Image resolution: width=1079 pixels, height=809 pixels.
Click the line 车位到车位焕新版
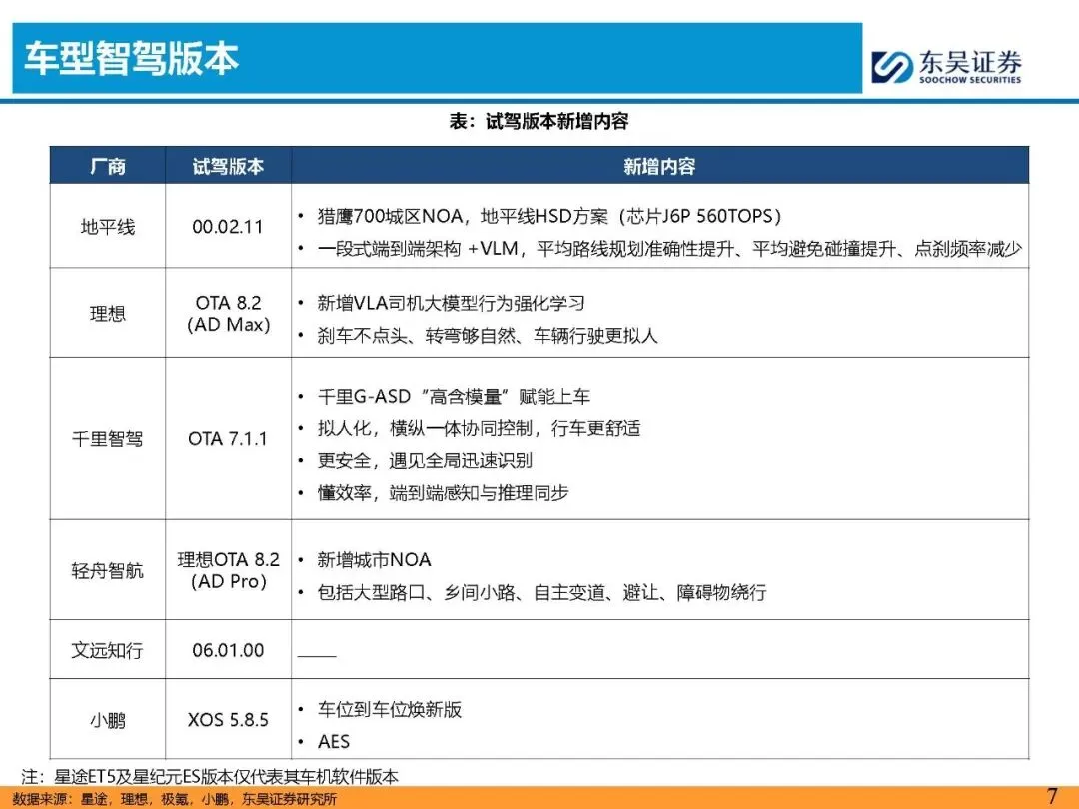pos(389,709)
